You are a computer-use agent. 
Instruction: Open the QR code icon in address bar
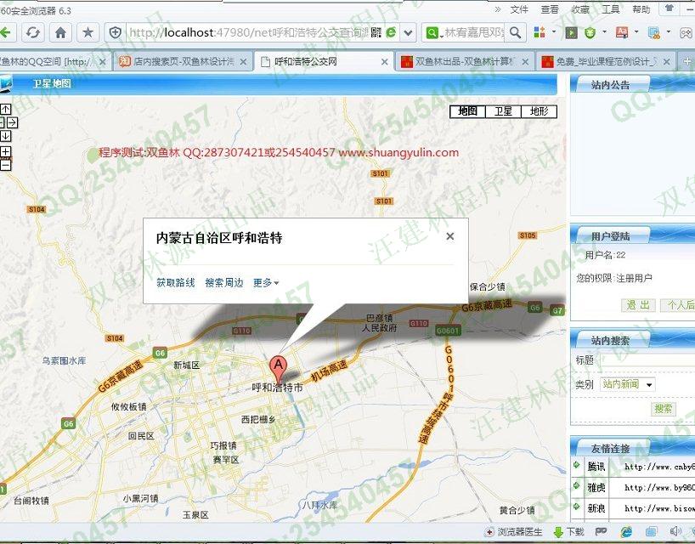click(376, 32)
